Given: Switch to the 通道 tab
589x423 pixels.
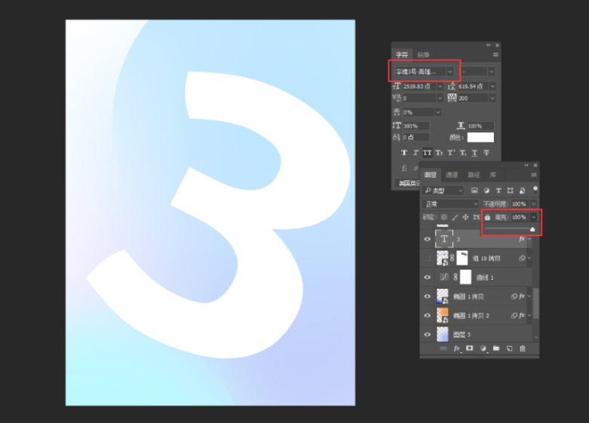Looking at the screenshot, I should click(452, 175).
